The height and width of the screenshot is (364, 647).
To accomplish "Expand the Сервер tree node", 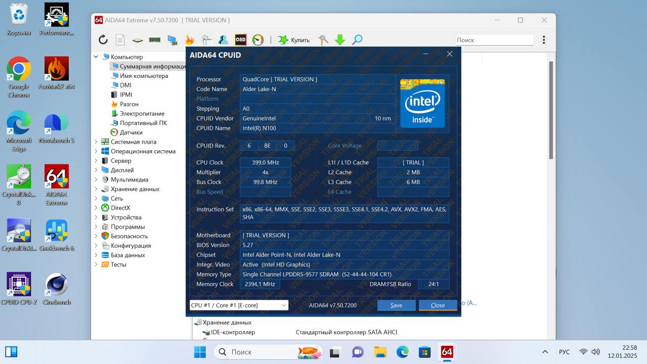I will coord(96,161).
